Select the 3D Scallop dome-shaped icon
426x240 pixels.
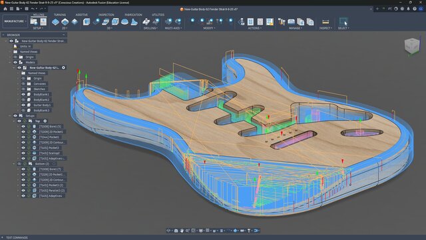click(x=124, y=22)
